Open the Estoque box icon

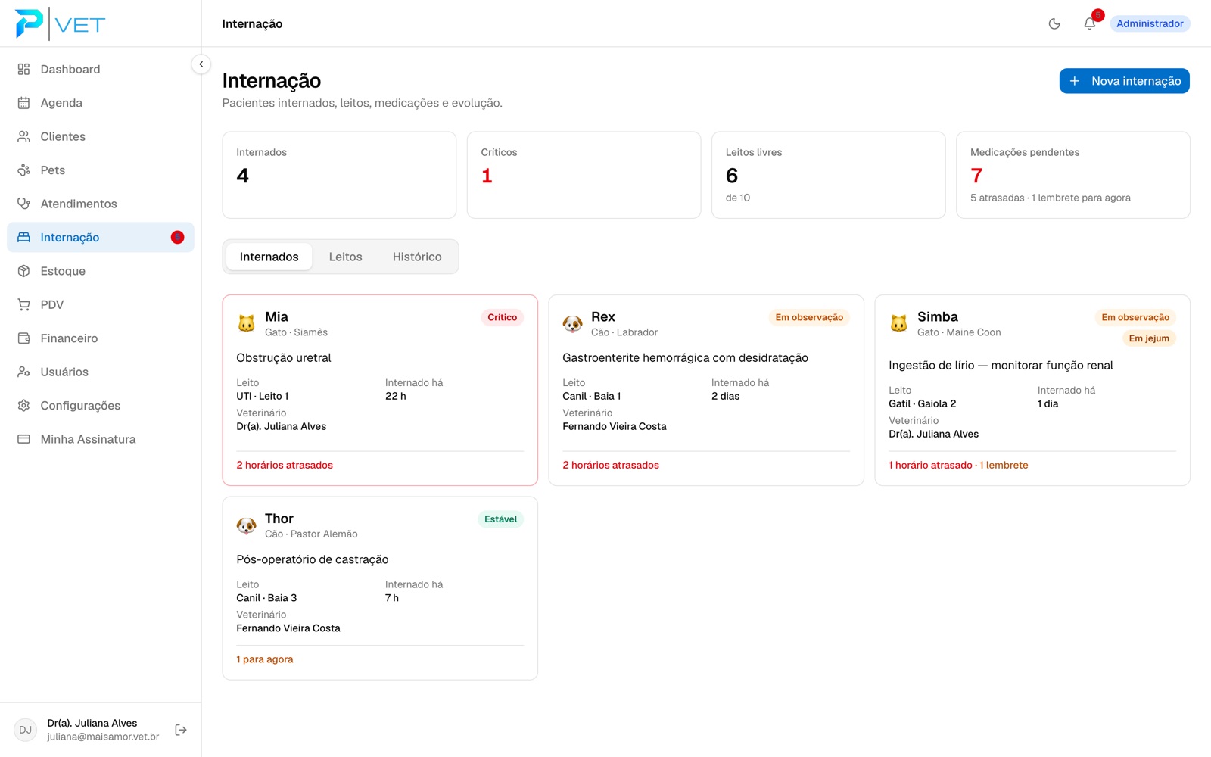(x=23, y=271)
